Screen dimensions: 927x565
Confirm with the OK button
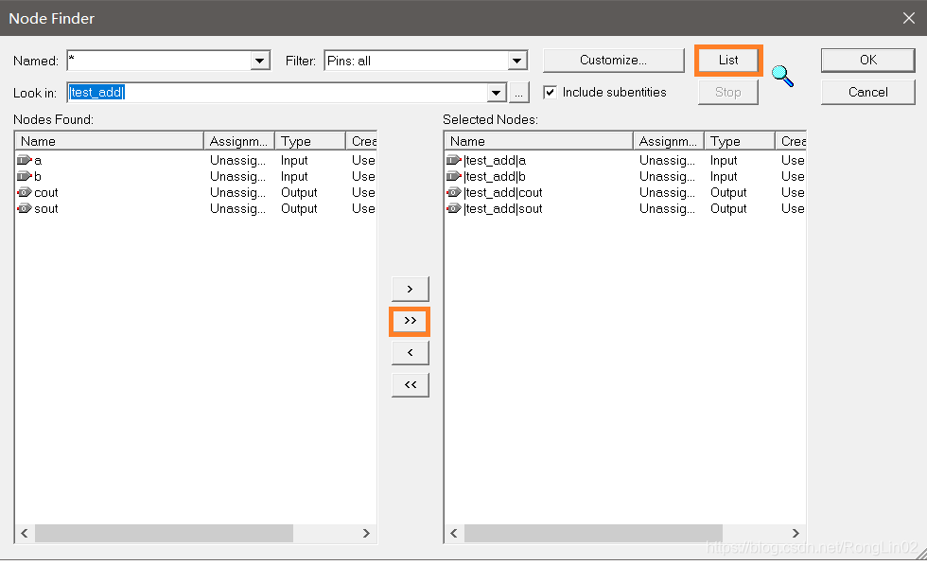click(x=868, y=61)
